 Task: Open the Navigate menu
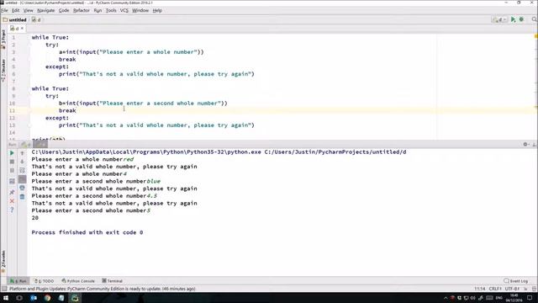46,10
